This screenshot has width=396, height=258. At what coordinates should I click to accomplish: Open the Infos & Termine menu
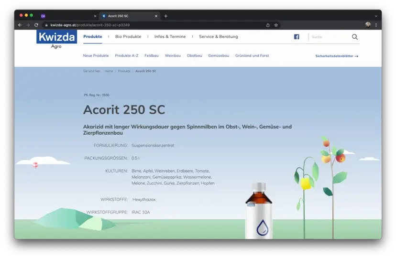click(170, 37)
